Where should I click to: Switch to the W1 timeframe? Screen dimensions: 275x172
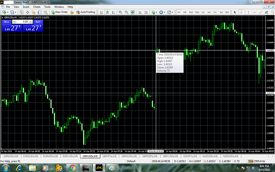click(x=221, y=12)
